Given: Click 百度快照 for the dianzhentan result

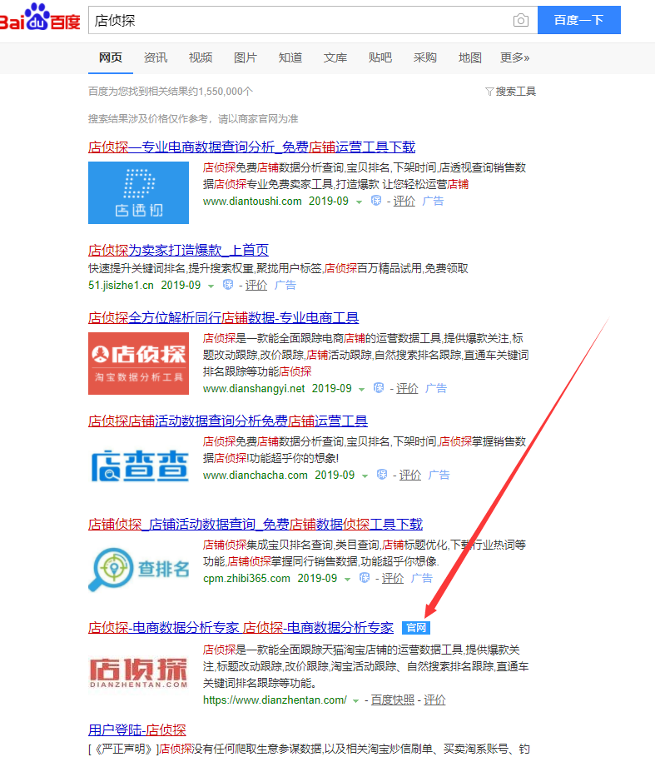Looking at the screenshot, I should [x=392, y=700].
